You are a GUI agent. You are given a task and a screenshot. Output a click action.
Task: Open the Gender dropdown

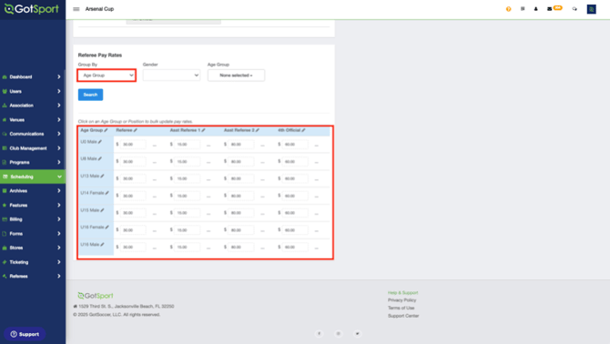pyautogui.click(x=171, y=76)
